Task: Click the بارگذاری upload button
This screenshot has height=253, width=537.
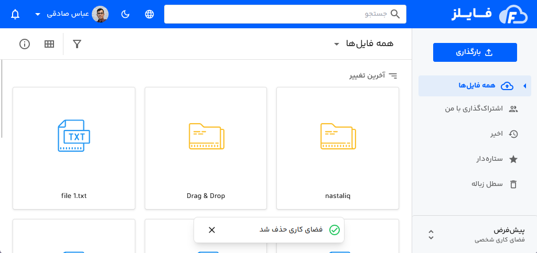Action: tap(475, 52)
